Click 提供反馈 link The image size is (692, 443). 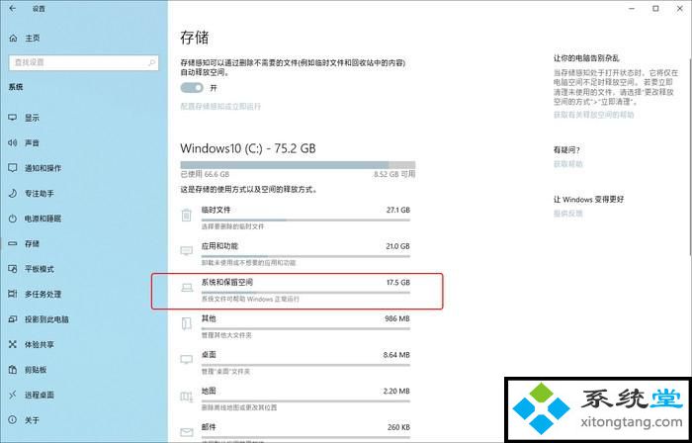(x=568, y=214)
